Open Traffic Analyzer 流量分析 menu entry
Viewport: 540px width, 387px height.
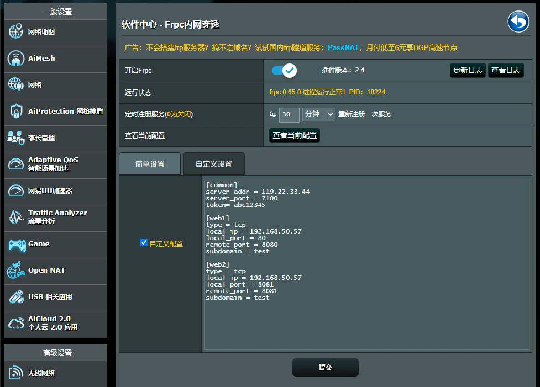[x=55, y=218]
